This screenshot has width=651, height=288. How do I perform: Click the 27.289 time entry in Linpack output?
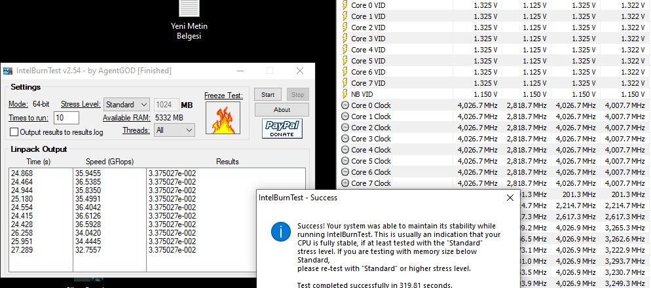pos(22,250)
